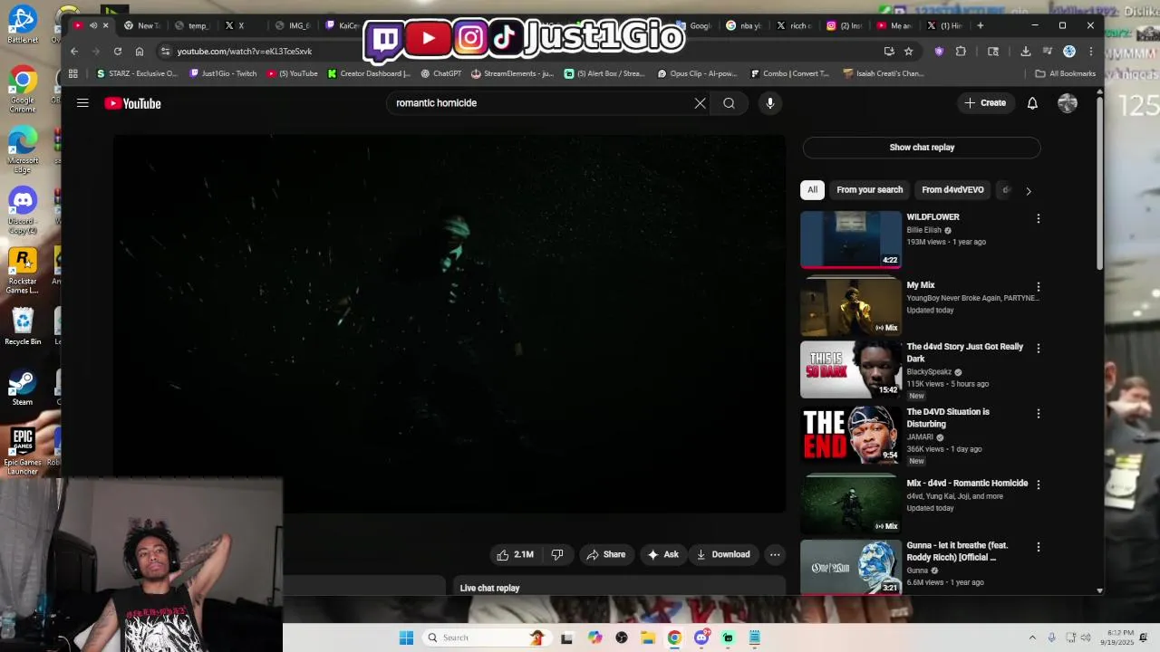This screenshot has height=652, width=1160.
Task: Download the video
Action: click(x=722, y=554)
